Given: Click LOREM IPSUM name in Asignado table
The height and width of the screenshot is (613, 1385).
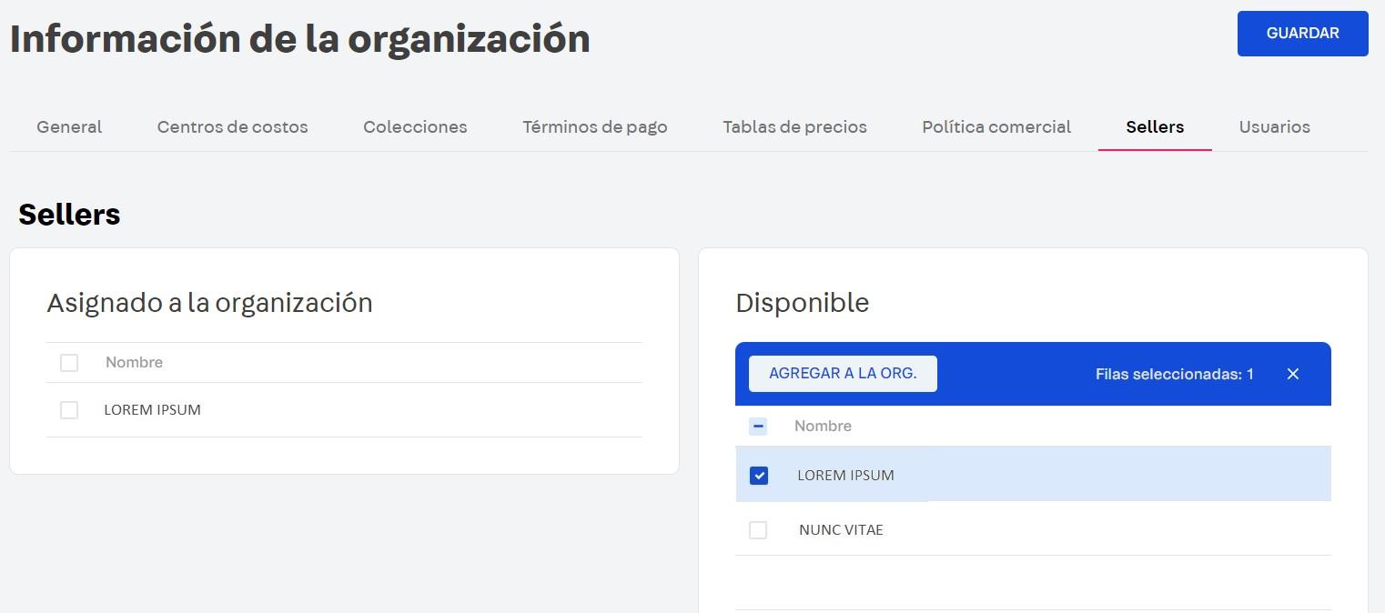Looking at the screenshot, I should (152, 410).
